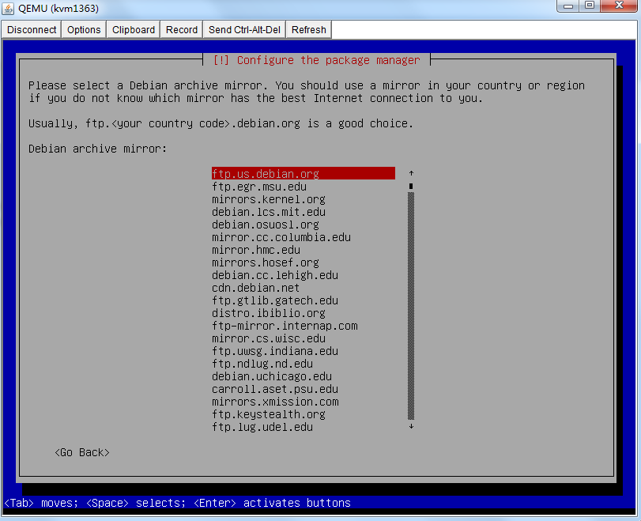Open the Clipboard menu
The height and width of the screenshot is (521, 641).
click(134, 30)
